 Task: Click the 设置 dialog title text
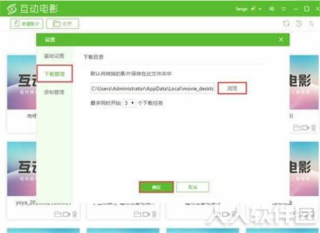click(x=50, y=40)
